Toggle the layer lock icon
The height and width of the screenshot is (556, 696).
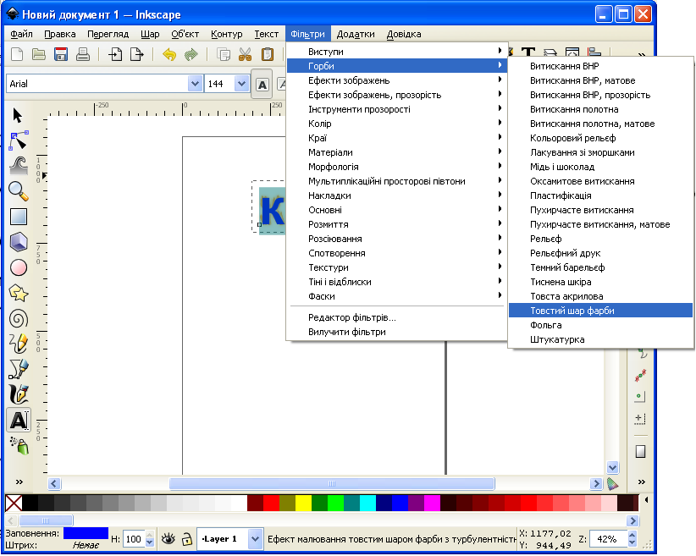(x=187, y=539)
